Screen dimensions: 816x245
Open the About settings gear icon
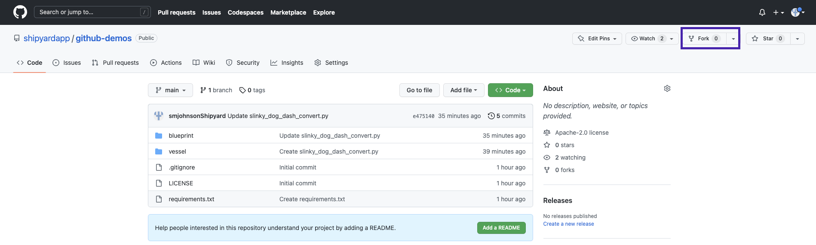point(667,88)
